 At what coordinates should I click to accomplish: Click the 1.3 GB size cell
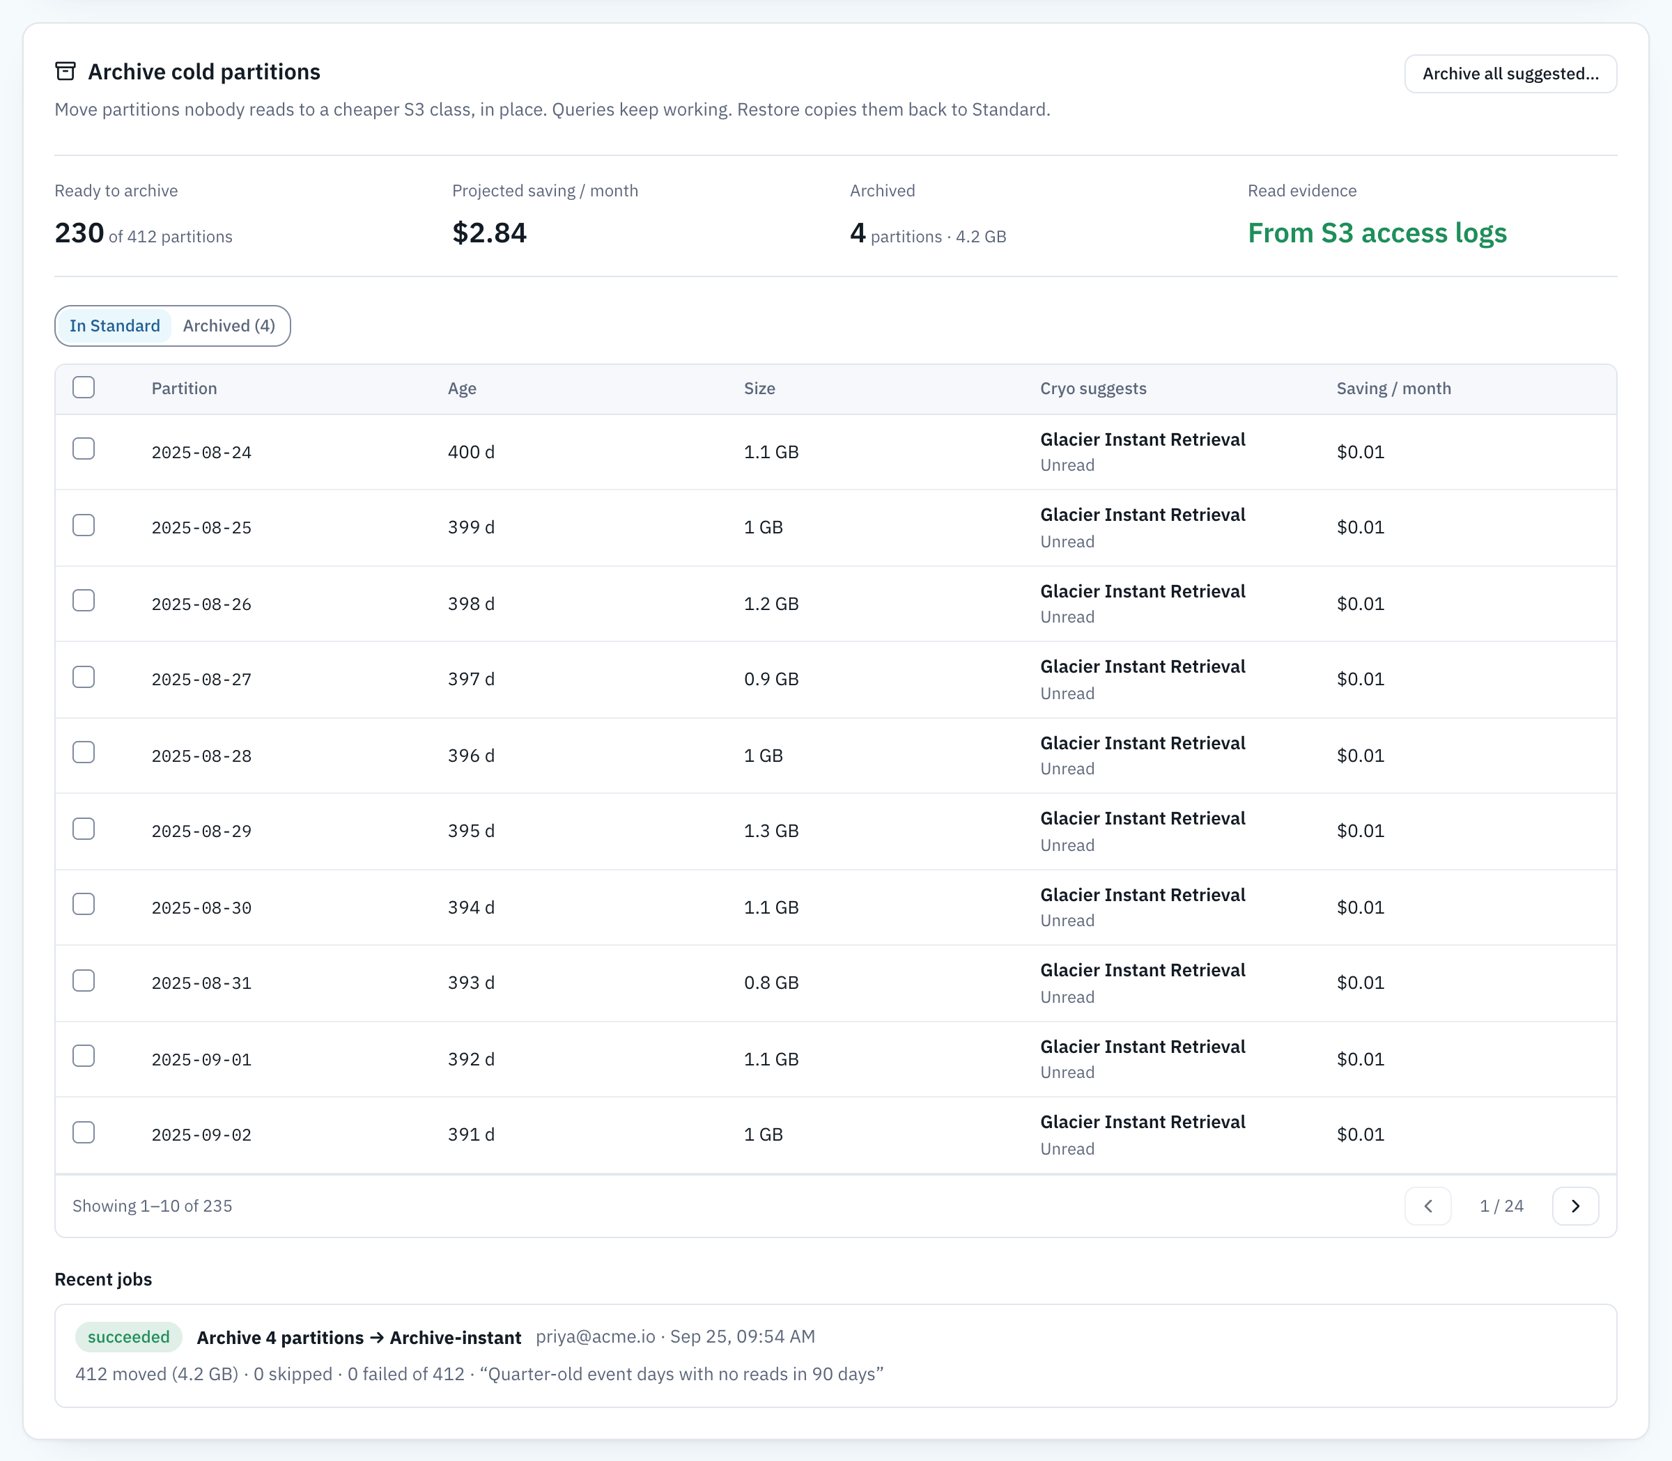click(x=771, y=831)
